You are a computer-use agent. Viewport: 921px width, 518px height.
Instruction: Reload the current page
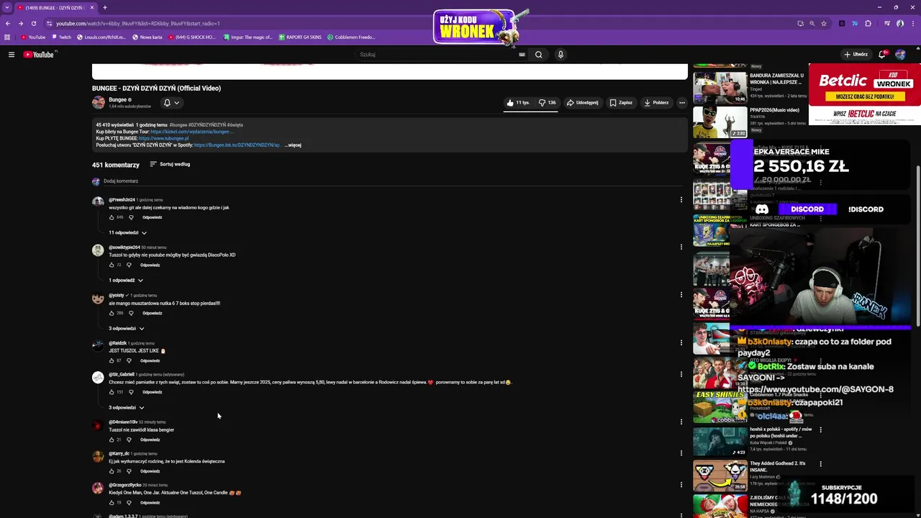point(33,23)
